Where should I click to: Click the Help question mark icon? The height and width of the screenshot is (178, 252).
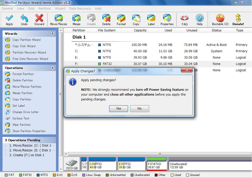pyautogui.click(x=199, y=18)
